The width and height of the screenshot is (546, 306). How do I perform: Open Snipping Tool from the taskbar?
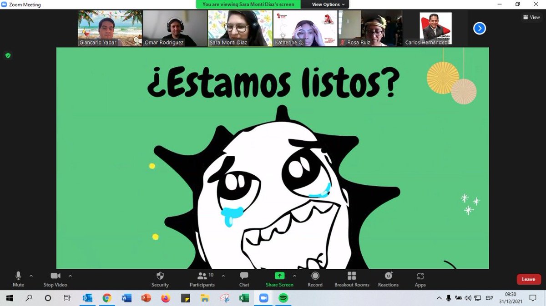click(224, 298)
